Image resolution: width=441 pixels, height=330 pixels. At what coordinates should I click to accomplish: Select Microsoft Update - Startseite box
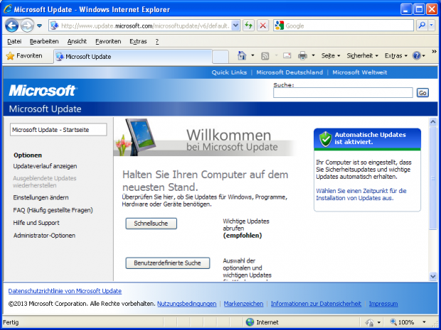click(x=58, y=130)
